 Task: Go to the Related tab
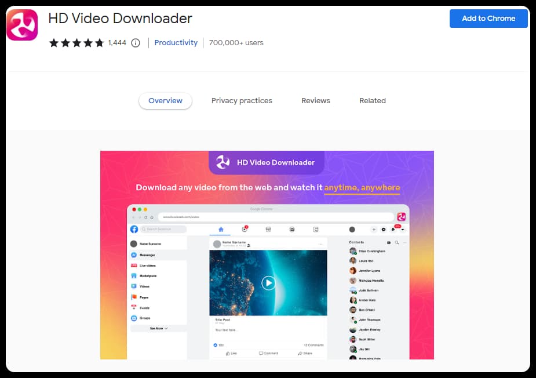(372, 100)
